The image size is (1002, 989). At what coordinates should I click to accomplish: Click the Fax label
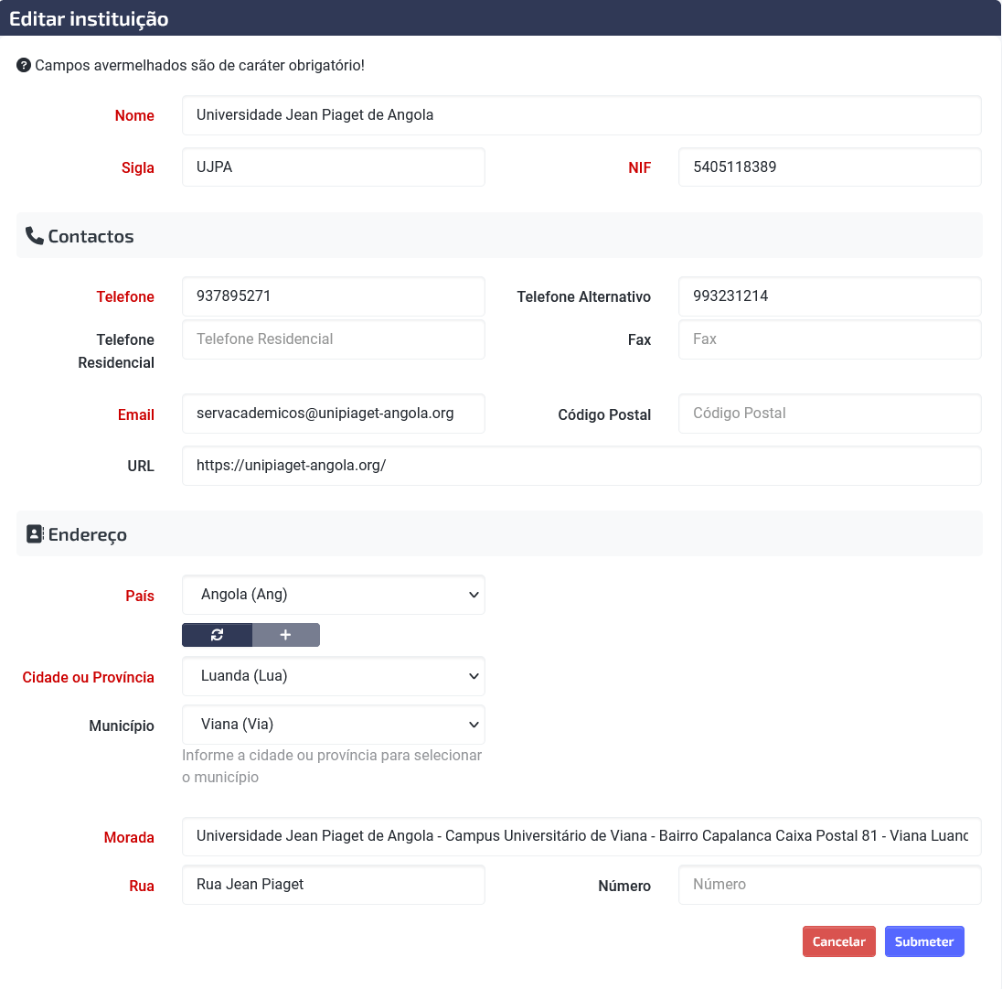click(640, 339)
